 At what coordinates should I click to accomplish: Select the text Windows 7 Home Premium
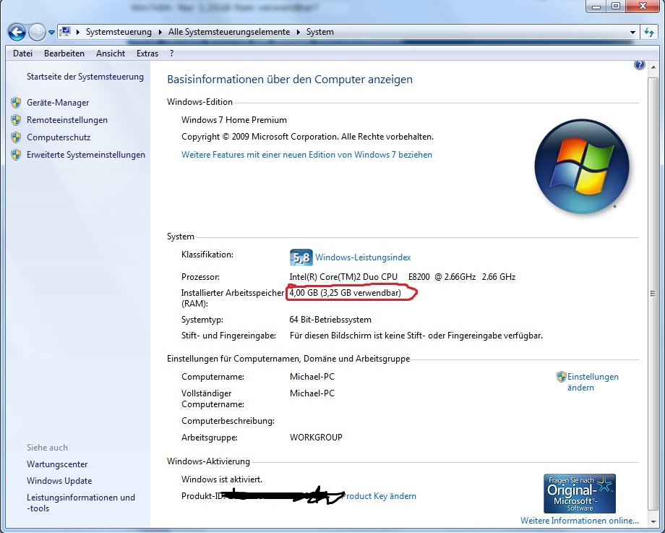234,120
